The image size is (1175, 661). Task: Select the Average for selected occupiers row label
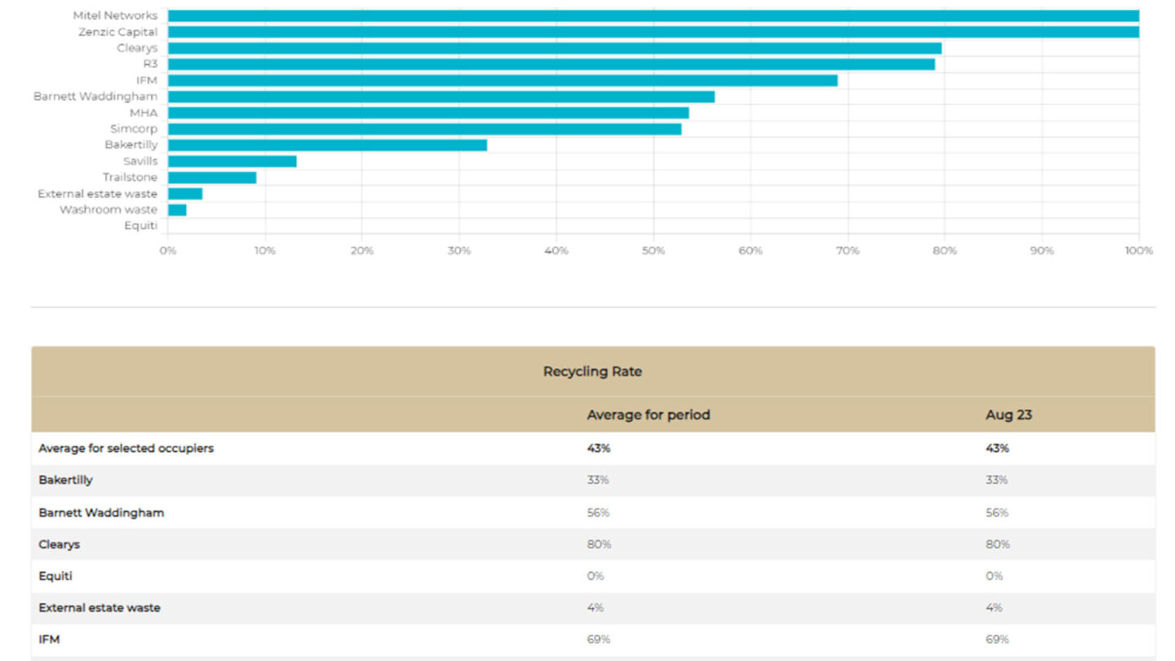(x=126, y=448)
